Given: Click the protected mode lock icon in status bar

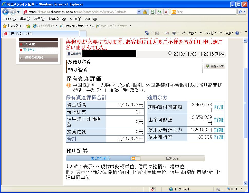Looking at the screenshot, I should (218, 189).
